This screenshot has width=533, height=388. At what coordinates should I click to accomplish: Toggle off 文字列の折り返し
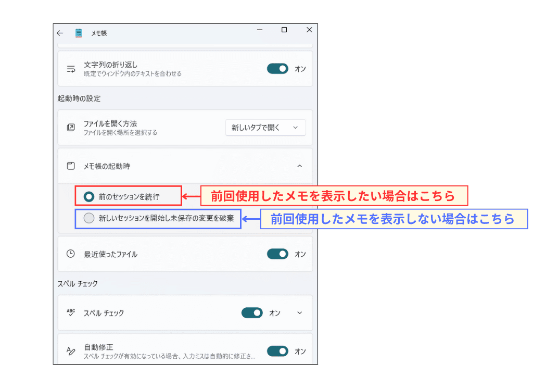[x=277, y=68]
